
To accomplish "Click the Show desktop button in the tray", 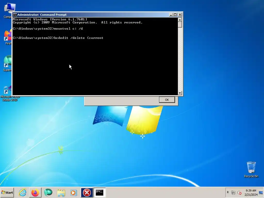I will [261, 192].
